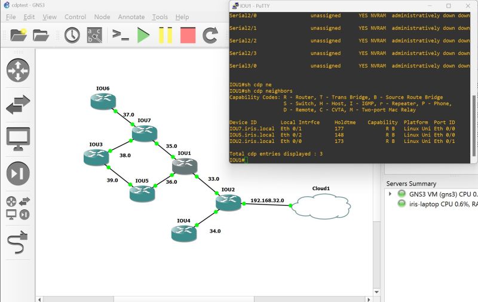478x302 pixels.
Task: Expand the GNS3 VM server entry
Action: (390, 194)
